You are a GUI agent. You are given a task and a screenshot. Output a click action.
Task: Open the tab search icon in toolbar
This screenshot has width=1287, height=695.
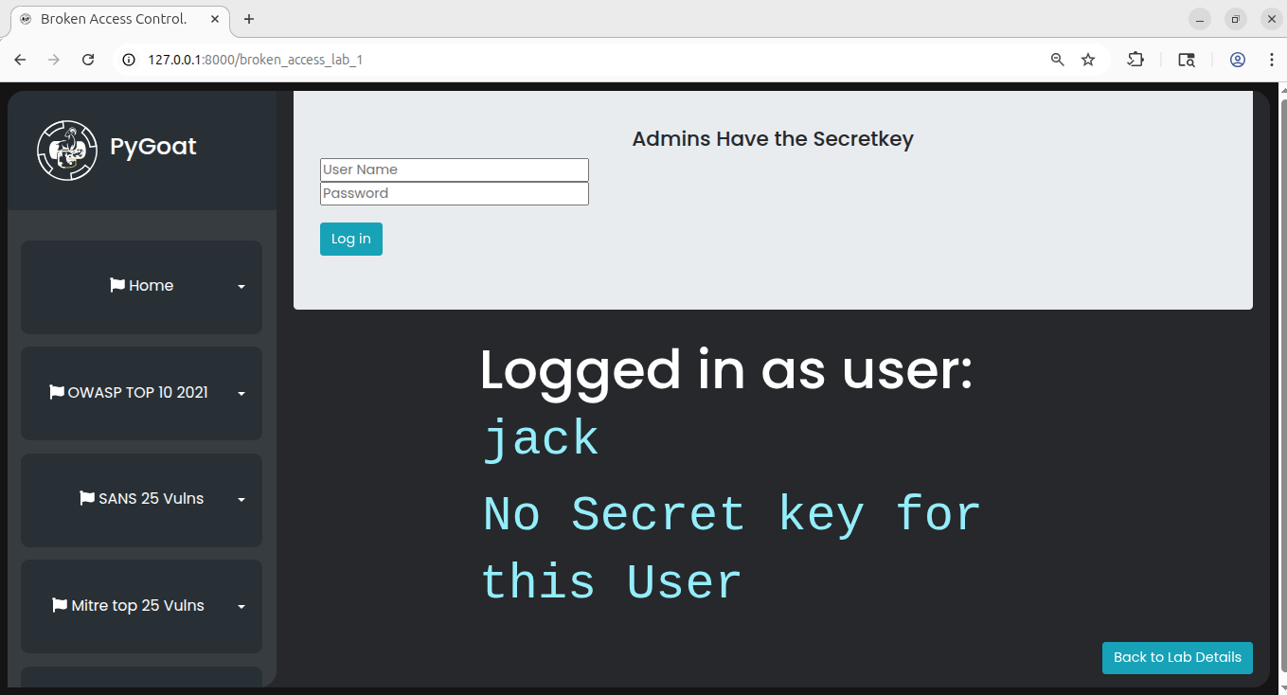[x=1187, y=60]
